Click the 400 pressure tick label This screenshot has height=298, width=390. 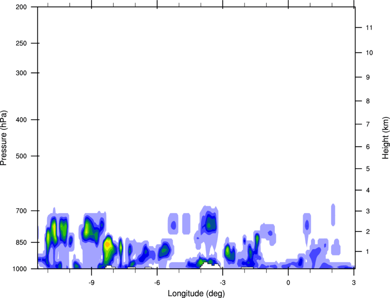(x=21, y=120)
